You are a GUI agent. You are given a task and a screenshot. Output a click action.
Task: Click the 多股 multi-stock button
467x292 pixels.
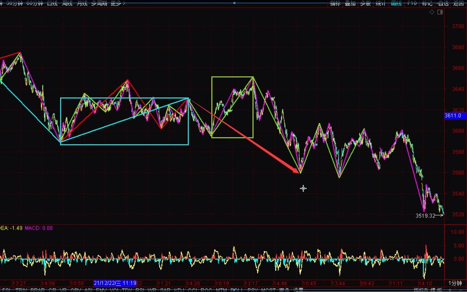[365, 3]
